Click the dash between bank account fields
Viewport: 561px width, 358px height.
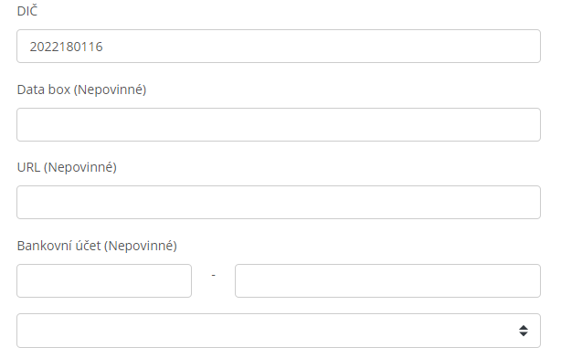tap(213, 276)
